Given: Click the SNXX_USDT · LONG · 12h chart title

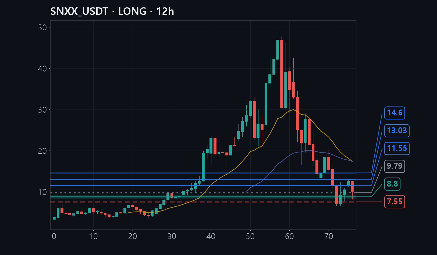Looking at the screenshot, I should [112, 12].
